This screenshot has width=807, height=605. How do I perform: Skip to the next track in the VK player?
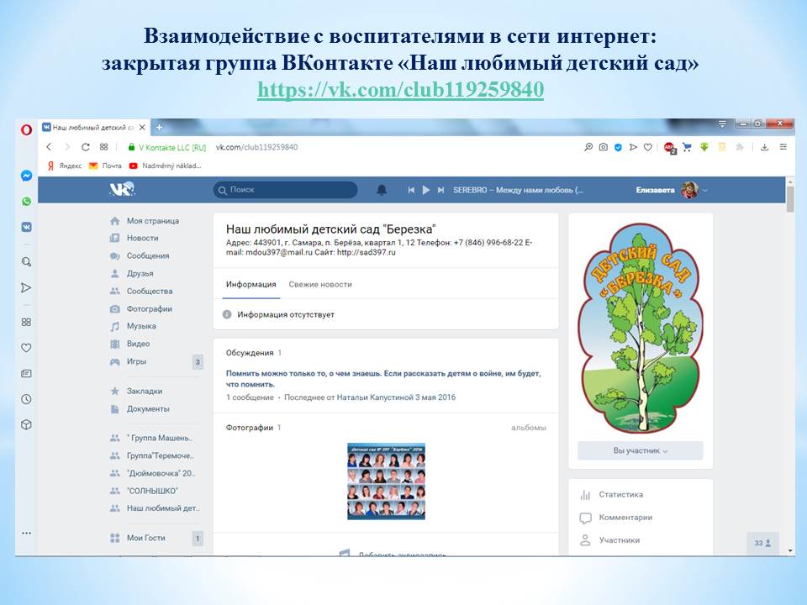tap(440, 190)
